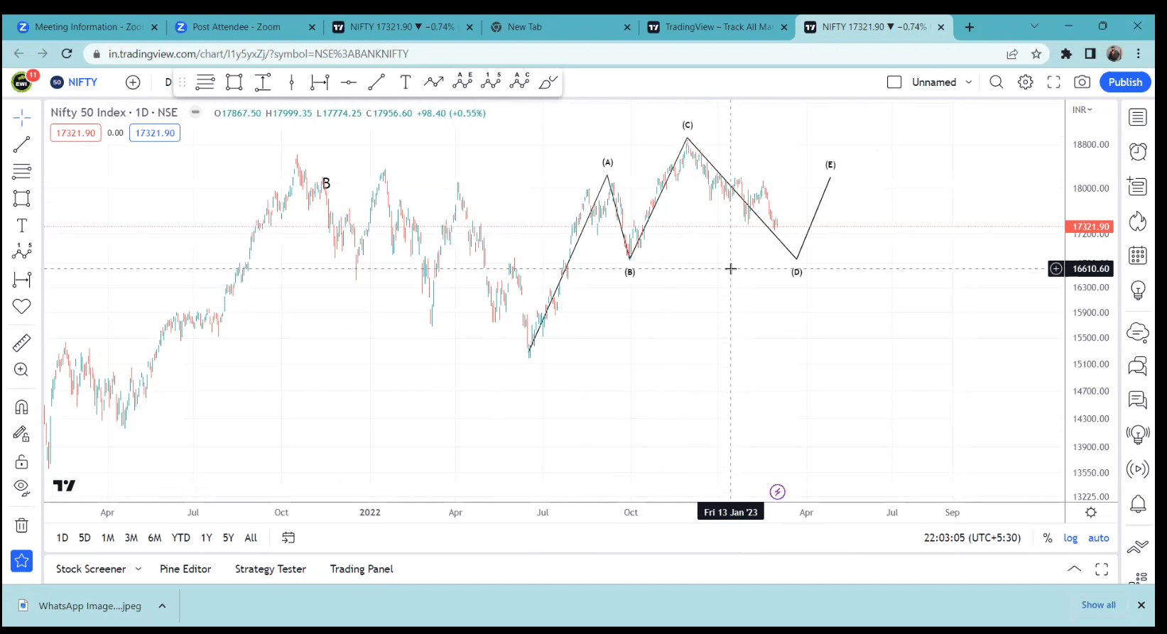This screenshot has width=1167, height=634.
Task: Open chart settings gear icon
Action: [x=1025, y=82]
